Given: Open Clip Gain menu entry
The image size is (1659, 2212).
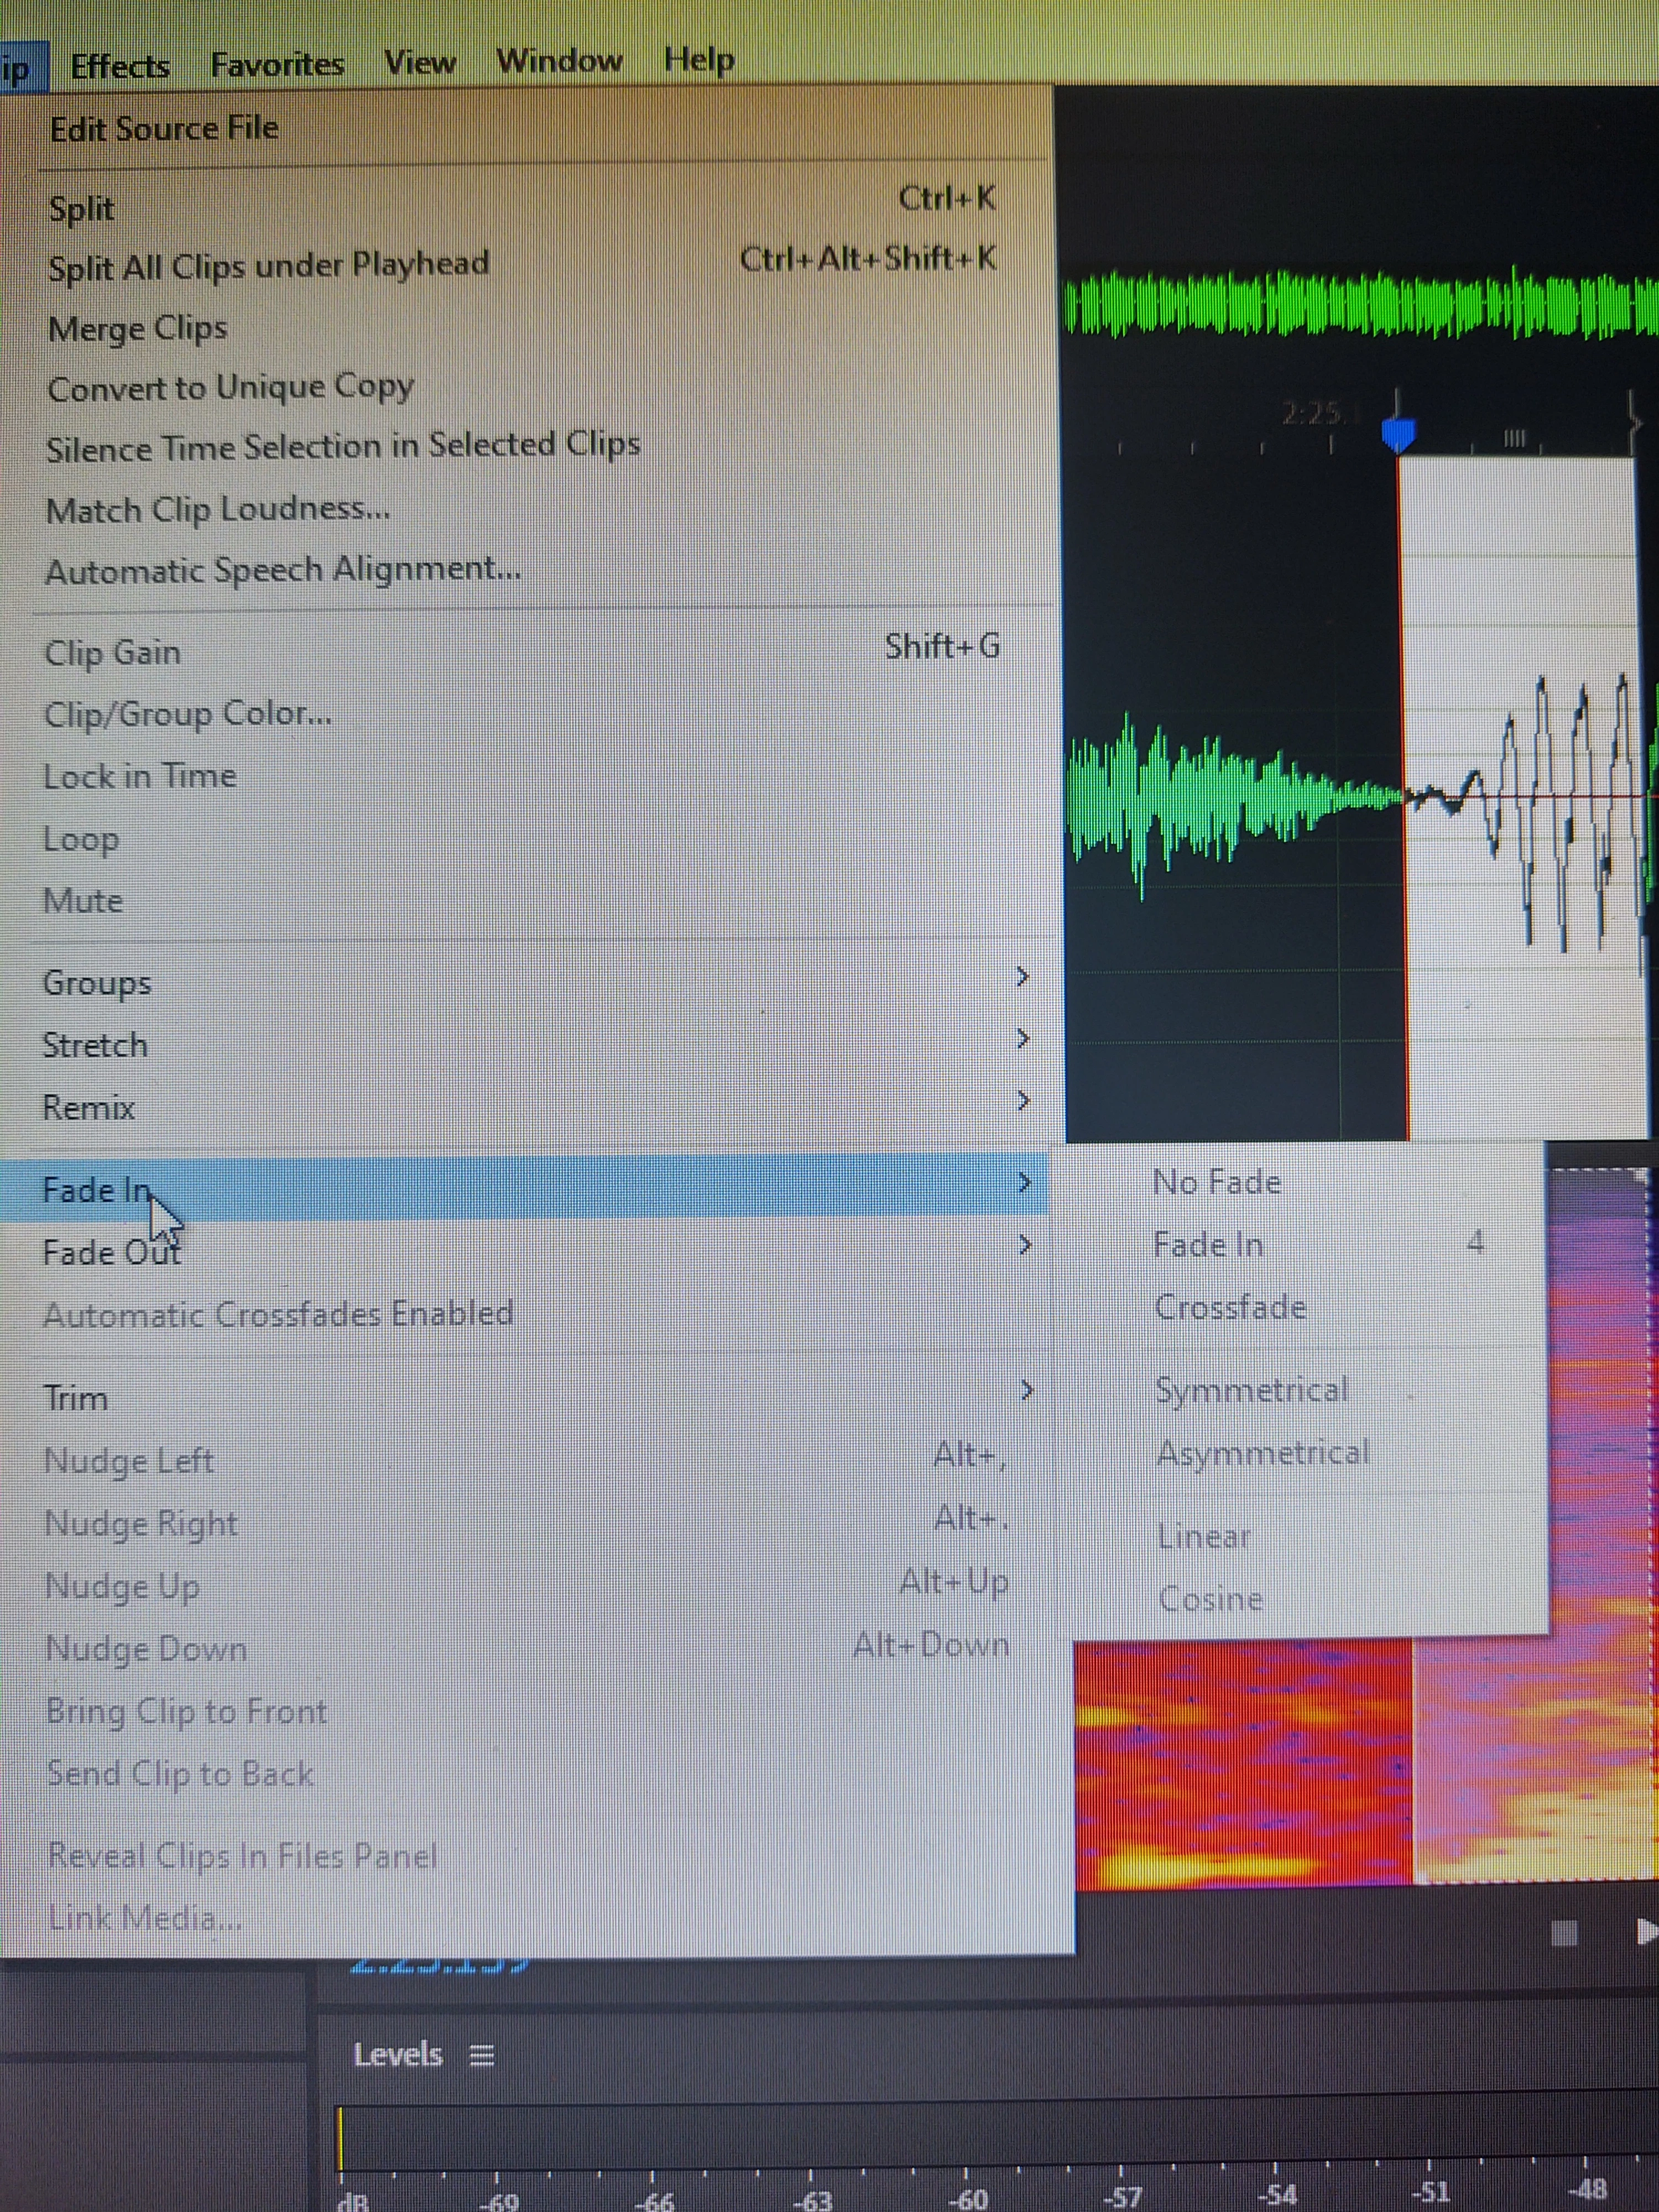Looking at the screenshot, I should click(x=113, y=652).
